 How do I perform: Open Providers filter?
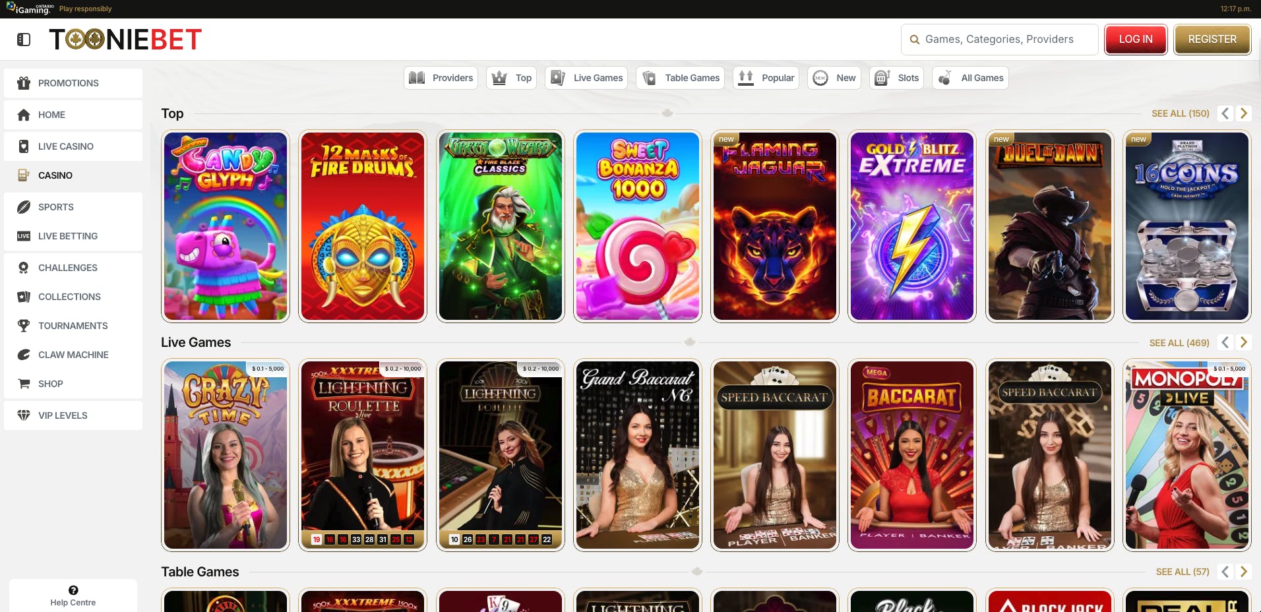(x=441, y=78)
